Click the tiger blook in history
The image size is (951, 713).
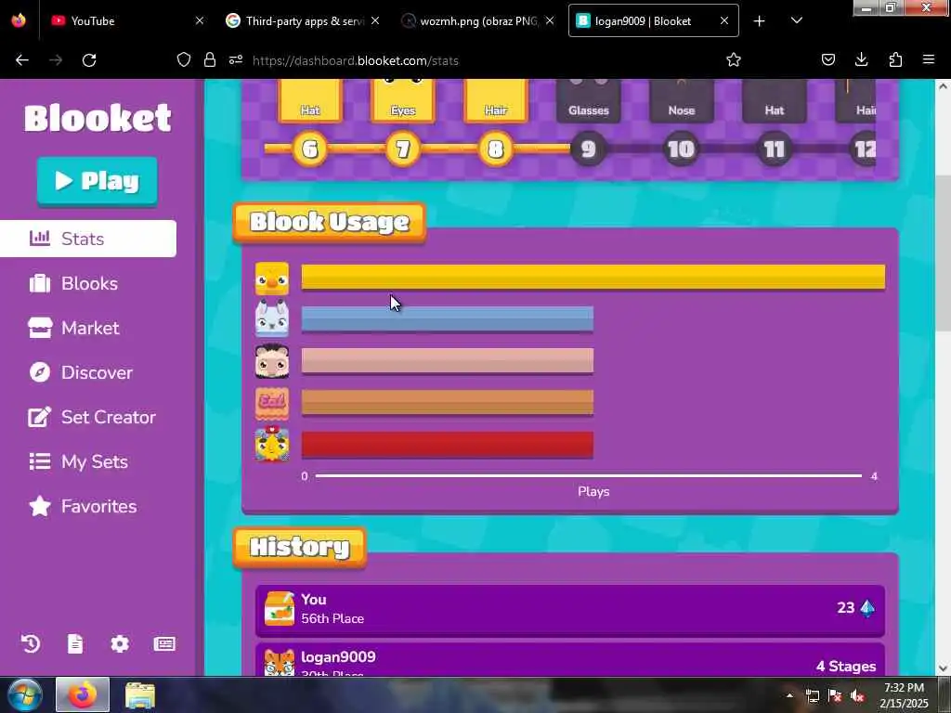[280, 662]
